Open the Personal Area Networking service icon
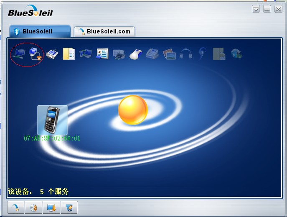 [x=19, y=54]
